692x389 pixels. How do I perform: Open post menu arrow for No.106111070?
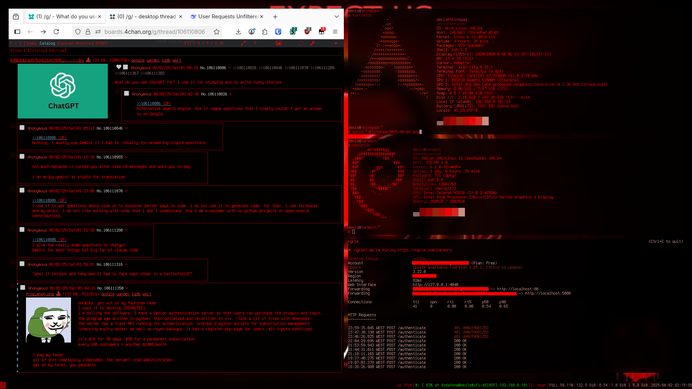(x=126, y=191)
